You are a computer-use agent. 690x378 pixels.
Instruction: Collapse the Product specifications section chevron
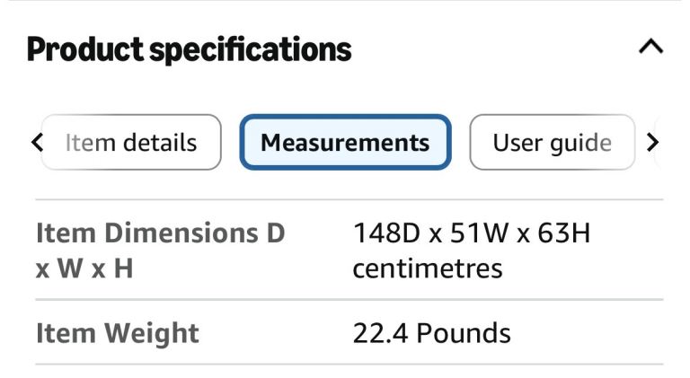pos(650,48)
